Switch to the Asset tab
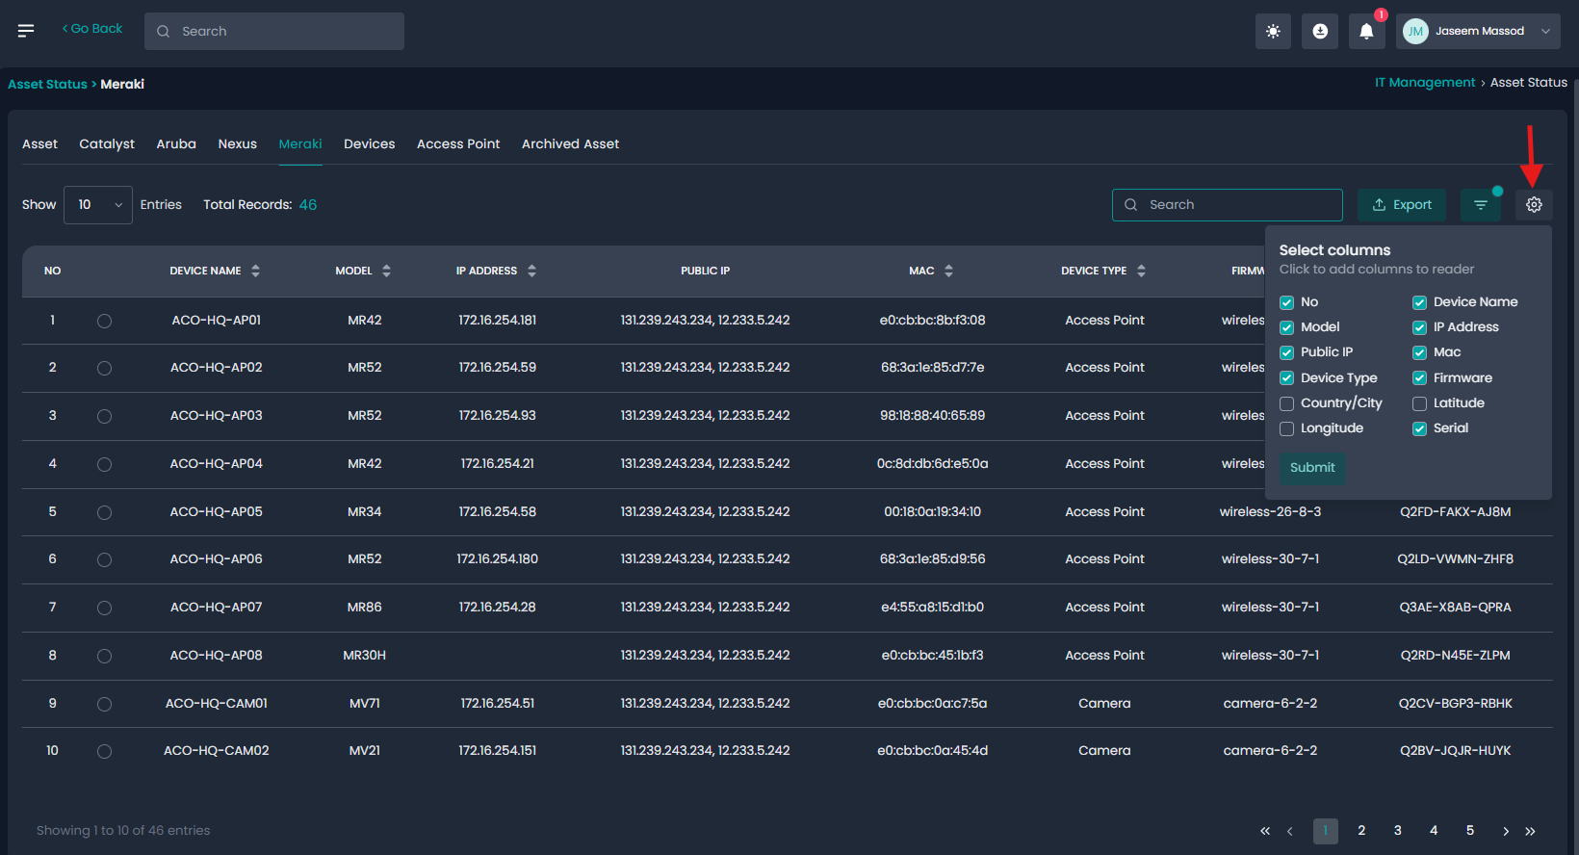1579x855 pixels. (39, 143)
